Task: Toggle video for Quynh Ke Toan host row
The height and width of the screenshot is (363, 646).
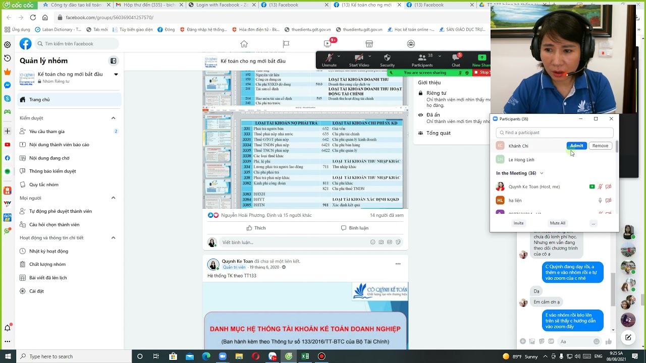Action: point(608,187)
